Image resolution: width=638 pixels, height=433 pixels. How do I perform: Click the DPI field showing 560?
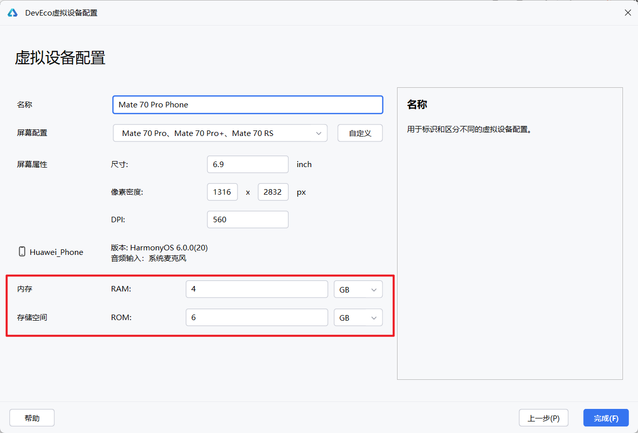248,219
